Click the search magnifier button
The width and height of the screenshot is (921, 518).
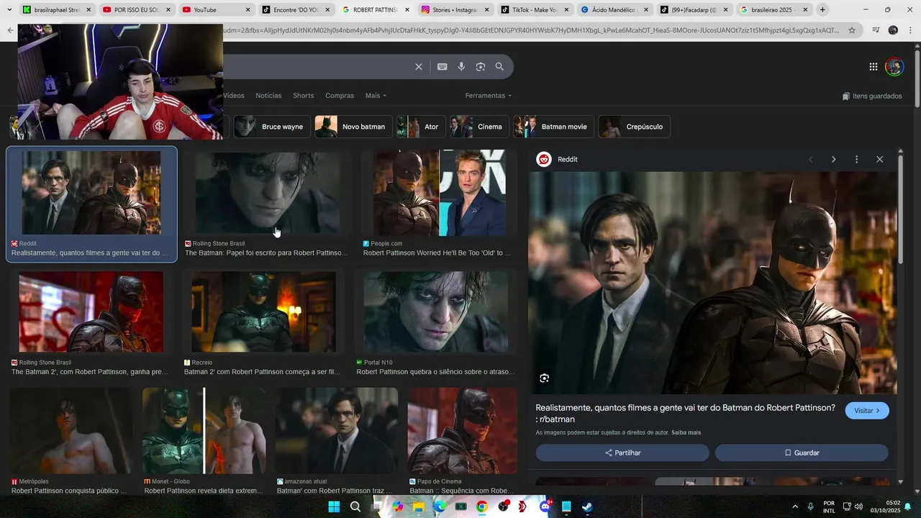[499, 67]
